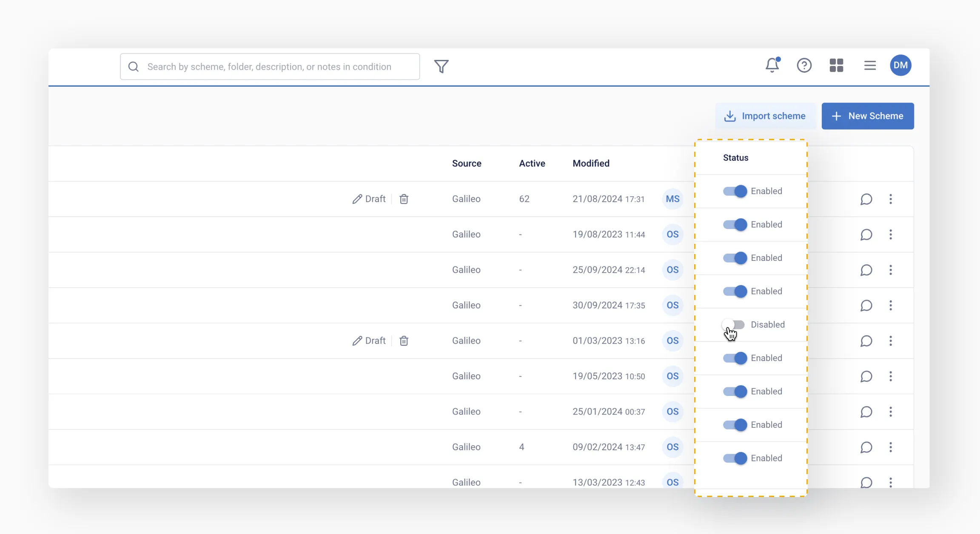Screen dimensions: 980x534
Task: Select the active count 62
Action: (x=524, y=199)
